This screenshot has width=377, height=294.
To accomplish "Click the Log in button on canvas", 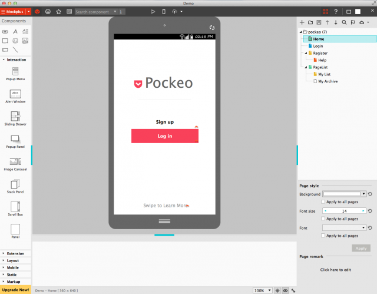I will click(164, 136).
